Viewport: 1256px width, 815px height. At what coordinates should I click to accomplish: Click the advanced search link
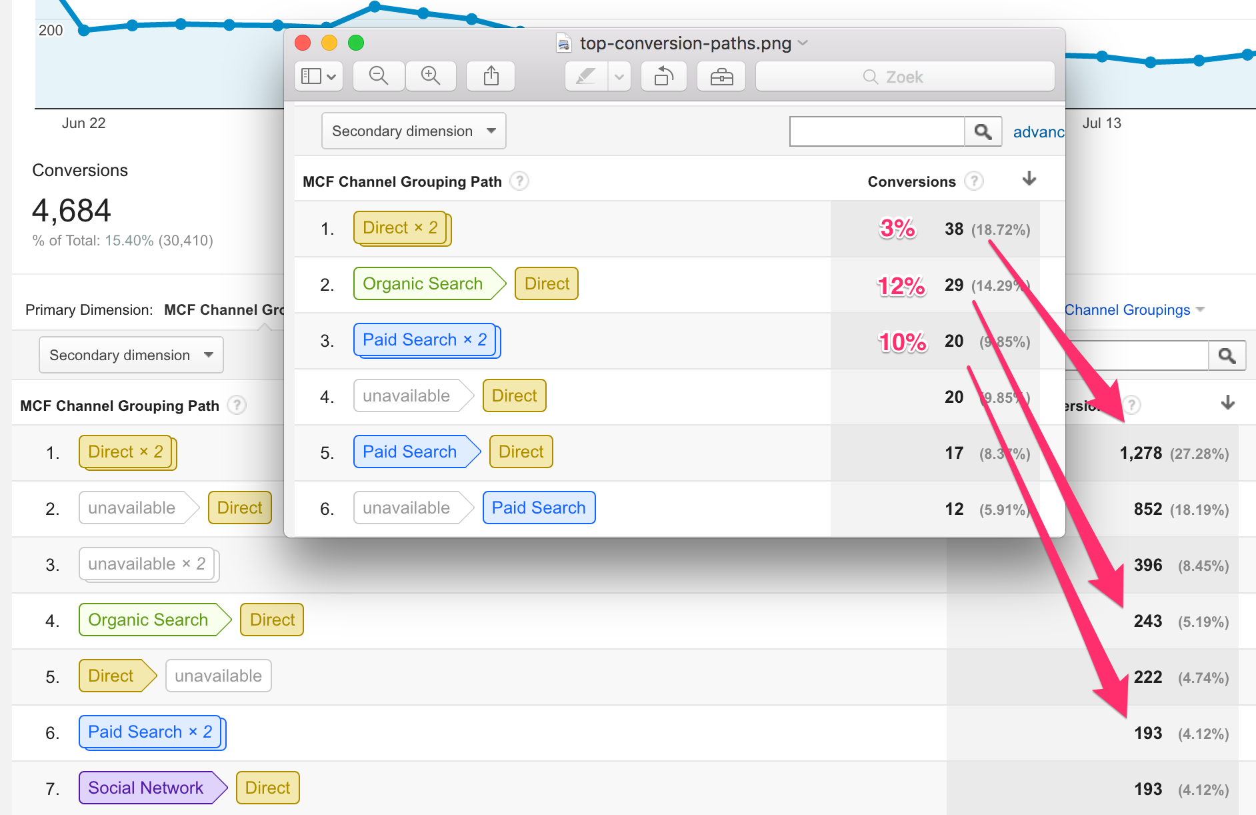tap(1038, 132)
